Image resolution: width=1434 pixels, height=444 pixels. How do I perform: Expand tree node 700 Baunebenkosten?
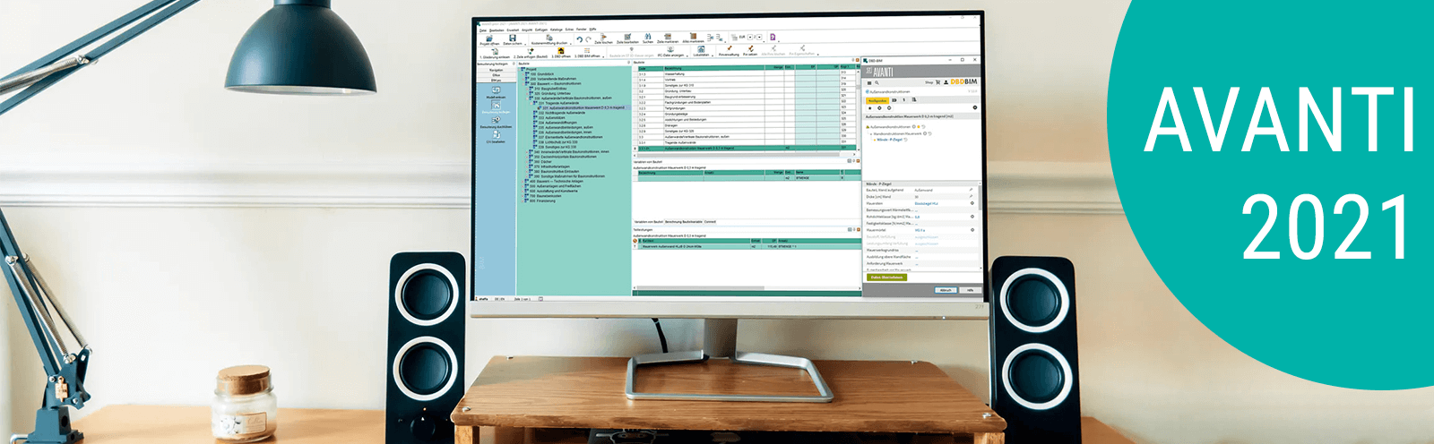pyautogui.click(x=523, y=196)
